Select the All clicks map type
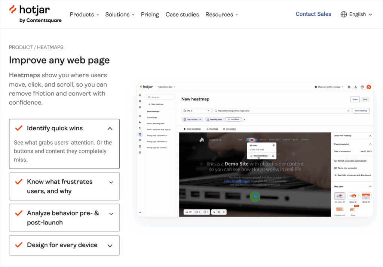This screenshot has height=267, width=383. click(x=340, y=196)
